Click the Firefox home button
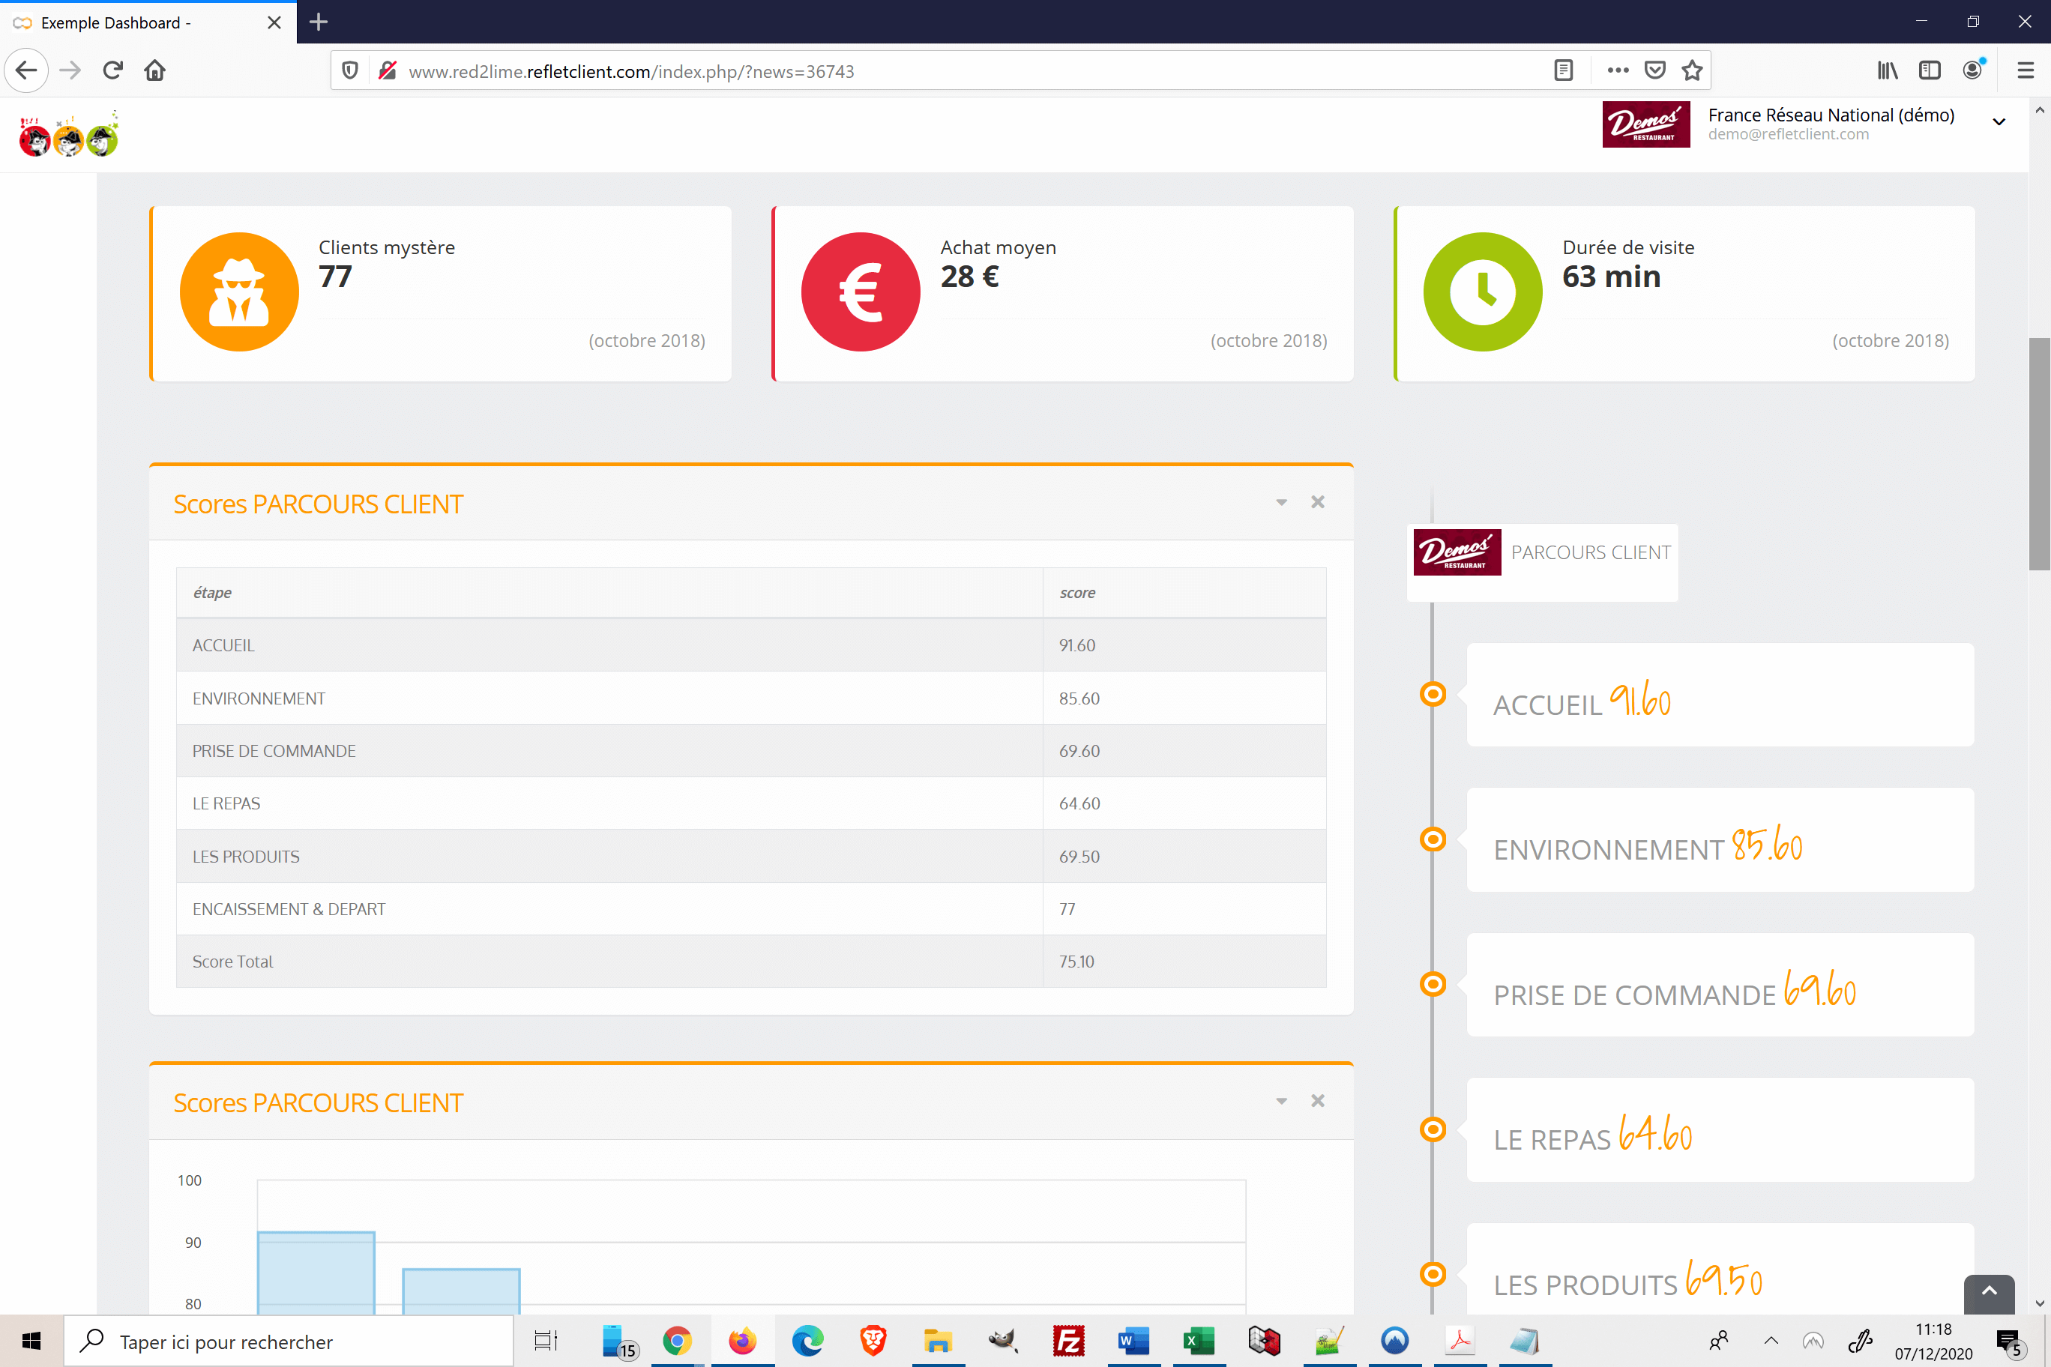Image resolution: width=2051 pixels, height=1367 pixels. pyautogui.click(x=155, y=70)
